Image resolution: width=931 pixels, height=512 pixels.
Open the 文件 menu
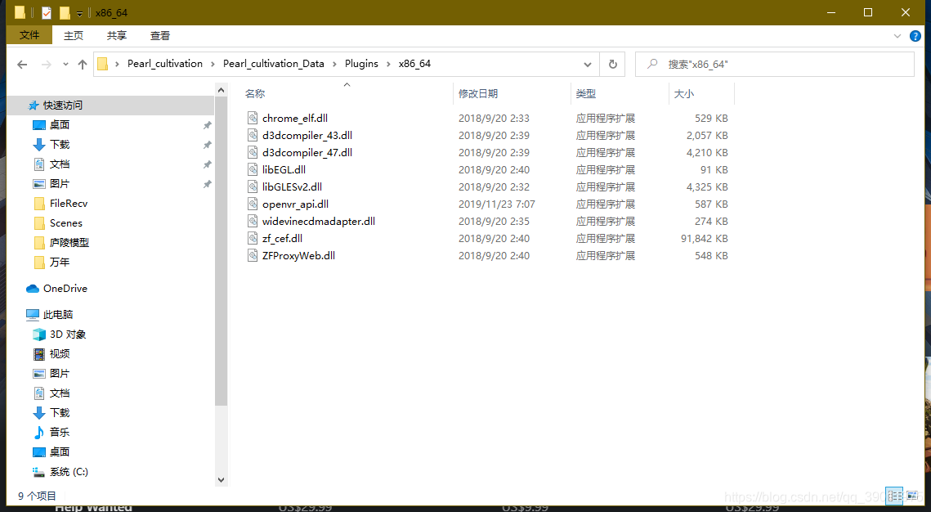29,35
